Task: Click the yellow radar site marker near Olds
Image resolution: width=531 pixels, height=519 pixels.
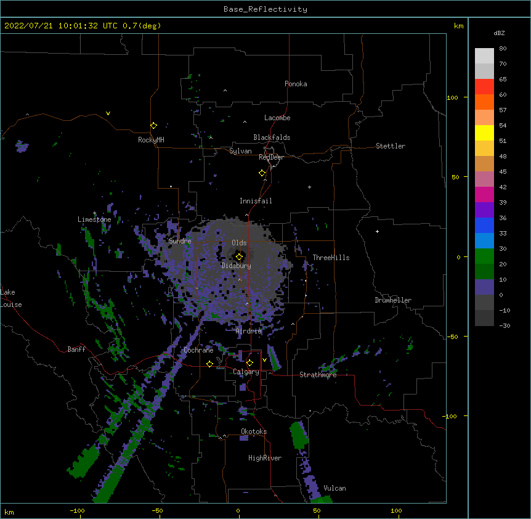Action: tap(239, 257)
